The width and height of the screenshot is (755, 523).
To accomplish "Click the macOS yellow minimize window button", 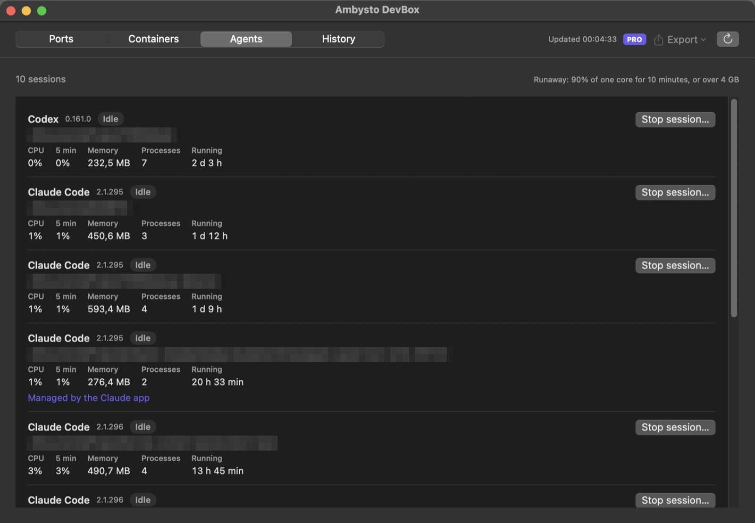I will (x=26, y=10).
